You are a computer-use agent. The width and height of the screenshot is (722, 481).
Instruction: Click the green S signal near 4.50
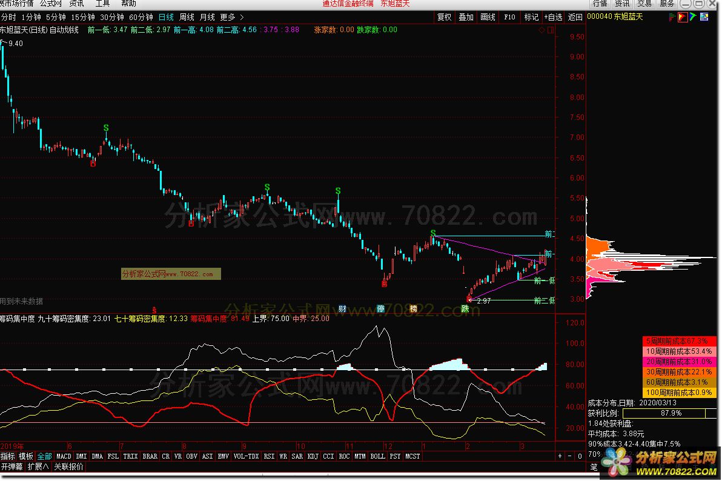click(x=433, y=233)
